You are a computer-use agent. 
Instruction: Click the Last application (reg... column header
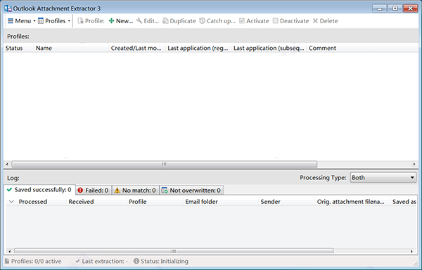point(198,48)
